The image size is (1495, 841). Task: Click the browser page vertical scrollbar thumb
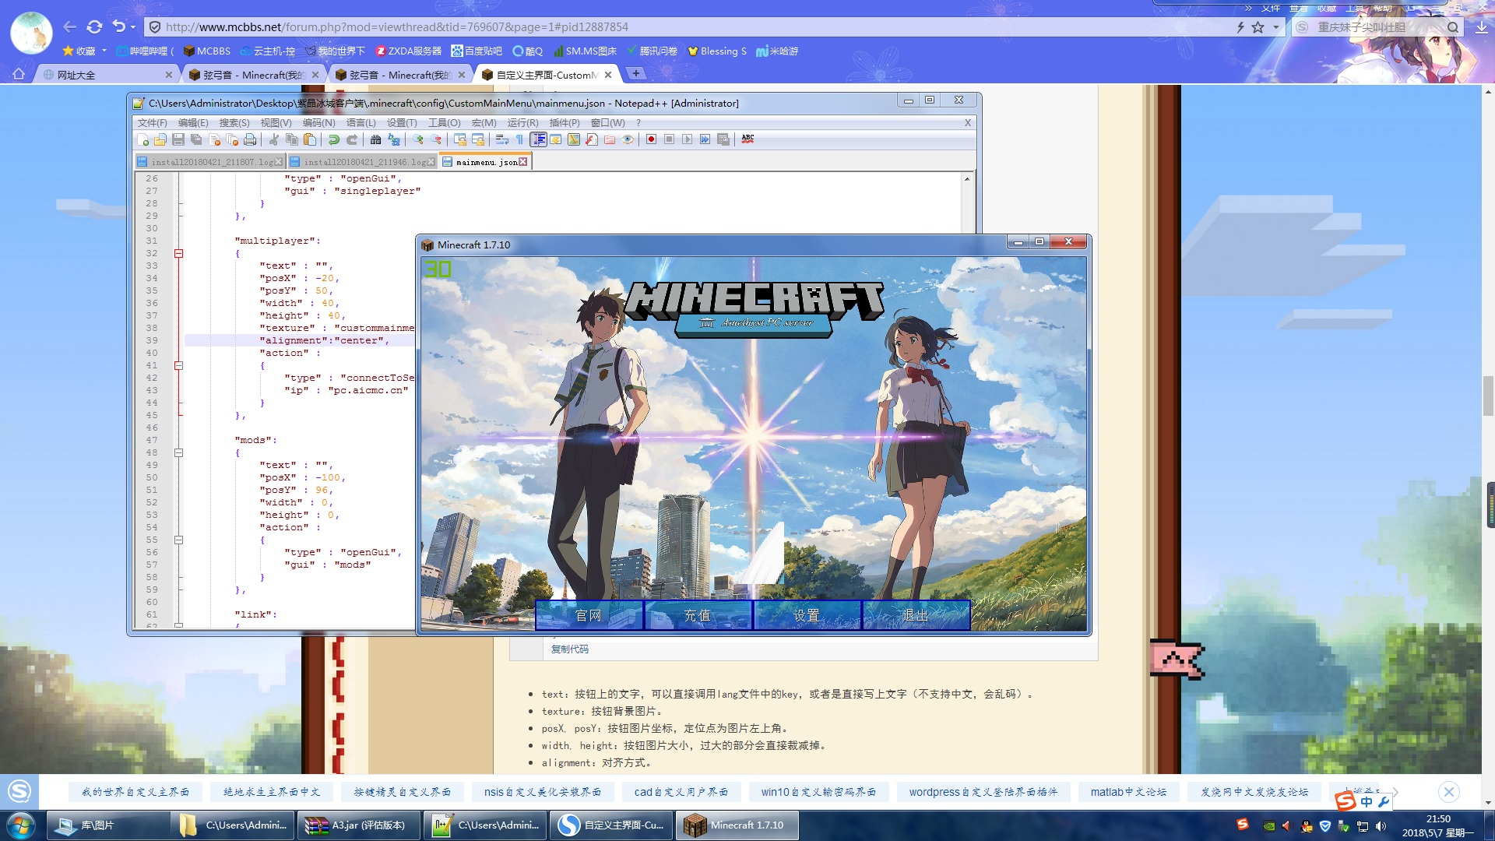(1488, 395)
